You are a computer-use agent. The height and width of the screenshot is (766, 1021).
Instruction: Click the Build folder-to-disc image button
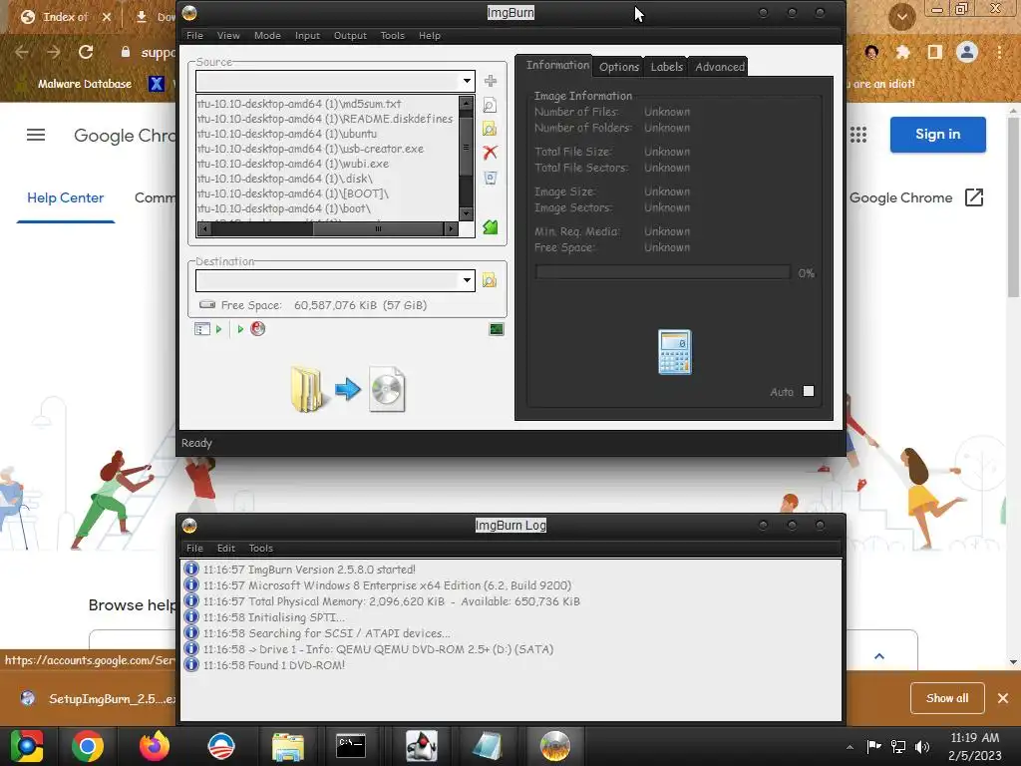point(348,390)
